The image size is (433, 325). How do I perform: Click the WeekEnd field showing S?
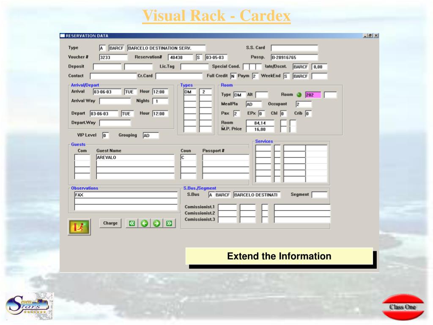pyautogui.click(x=286, y=76)
